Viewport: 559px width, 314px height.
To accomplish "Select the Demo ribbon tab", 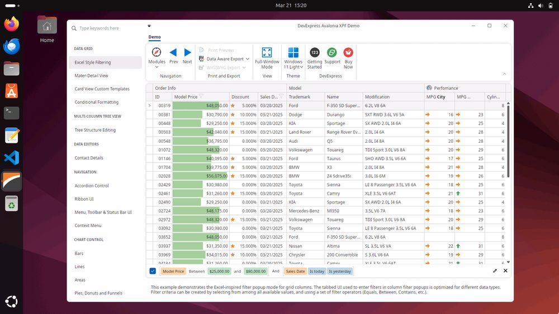I will 154,37.
